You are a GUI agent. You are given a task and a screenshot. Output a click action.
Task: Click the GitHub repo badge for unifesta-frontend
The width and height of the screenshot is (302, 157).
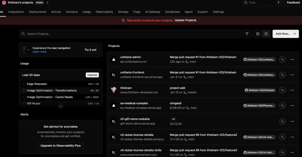coord(259,75)
